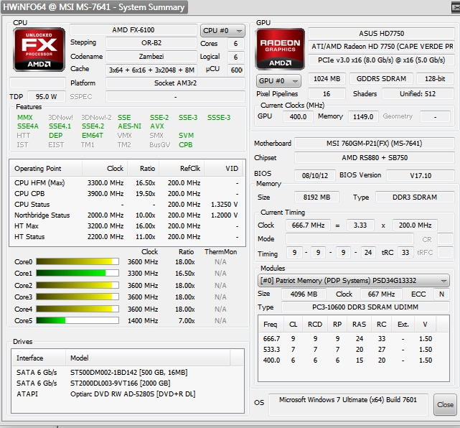The image size is (460, 428).
Task: Select the HT Max row
Action: (127, 226)
